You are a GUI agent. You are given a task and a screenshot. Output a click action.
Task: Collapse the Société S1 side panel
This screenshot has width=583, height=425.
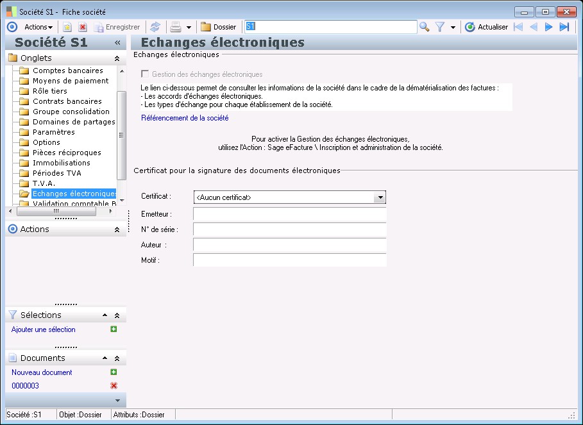tap(117, 43)
